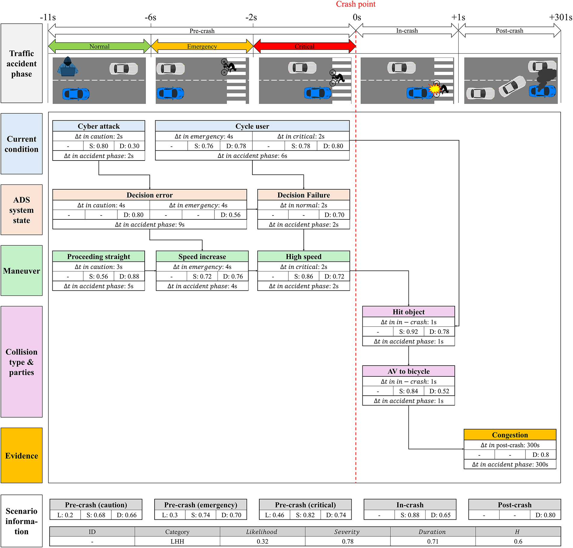
Task: Click the Hit object box header
Action: click(408, 312)
